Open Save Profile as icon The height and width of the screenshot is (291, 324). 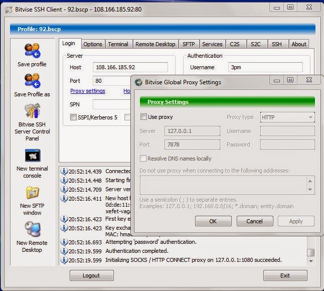(x=32, y=81)
